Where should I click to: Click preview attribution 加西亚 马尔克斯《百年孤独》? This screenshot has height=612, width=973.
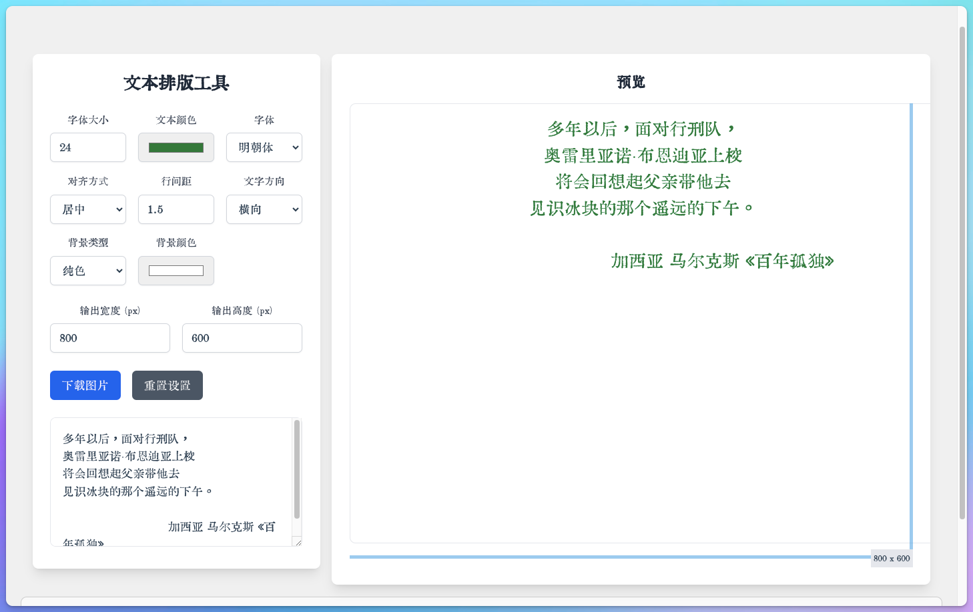tap(722, 261)
